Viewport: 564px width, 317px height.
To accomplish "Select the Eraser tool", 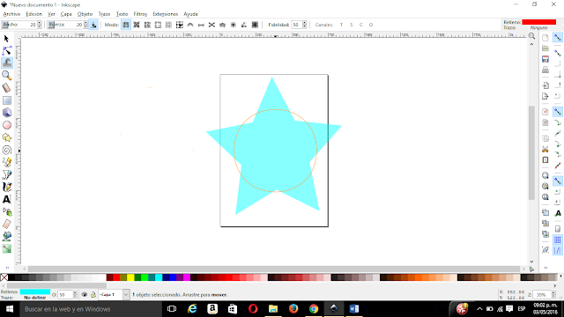I will click(x=6, y=225).
